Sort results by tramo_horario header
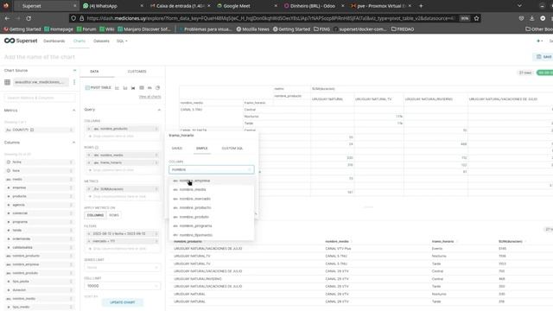This screenshot has width=553, height=311. pyautogui.click(x=443, y=242)
